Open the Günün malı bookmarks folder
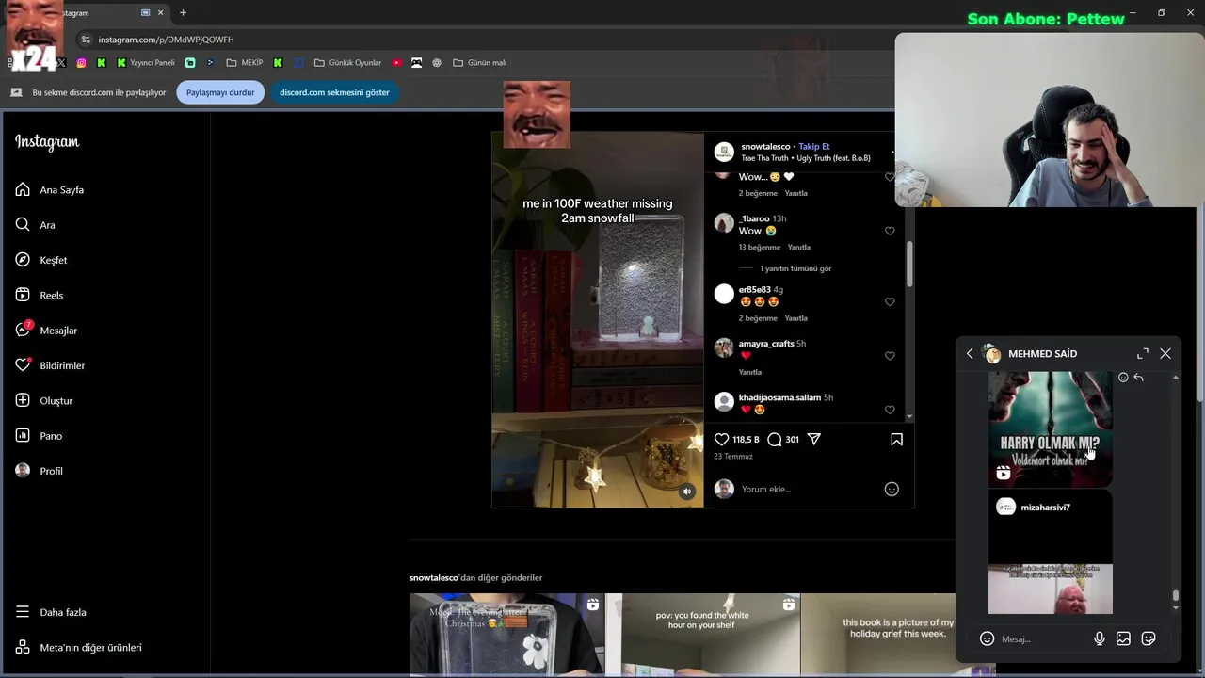Screen dimensions: 1205x678 [x=479, y=63]
